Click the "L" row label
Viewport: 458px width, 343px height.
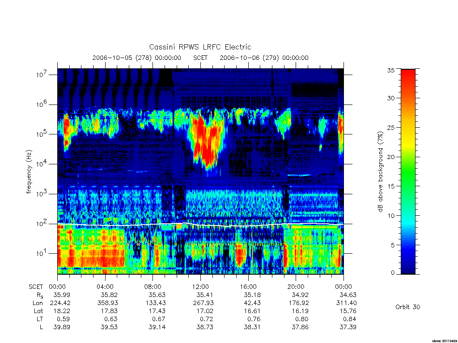pyautogui.click(x=41, y=327)
